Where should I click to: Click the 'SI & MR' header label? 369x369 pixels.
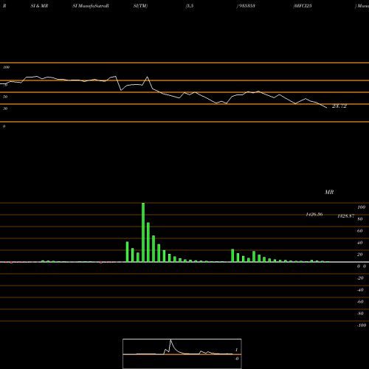(x=39, y=6)
